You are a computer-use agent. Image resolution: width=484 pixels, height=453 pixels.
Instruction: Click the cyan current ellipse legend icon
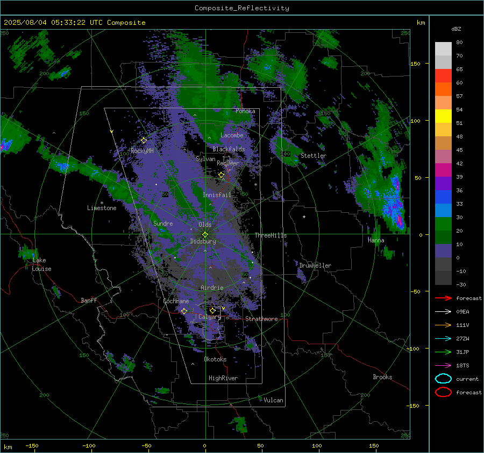(x=443, y=379)
